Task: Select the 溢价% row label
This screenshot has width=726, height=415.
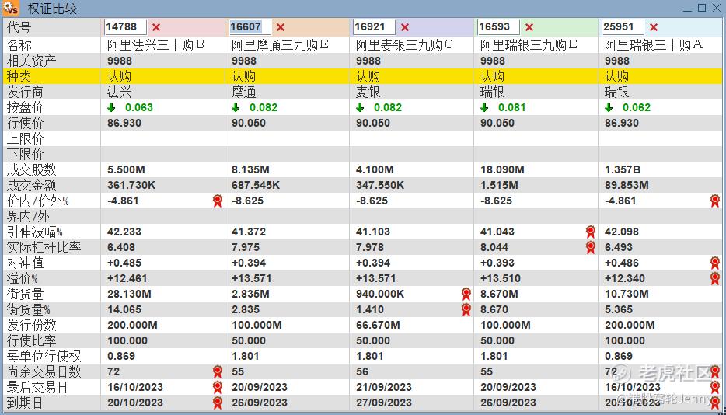Action: tap(23, 278)
